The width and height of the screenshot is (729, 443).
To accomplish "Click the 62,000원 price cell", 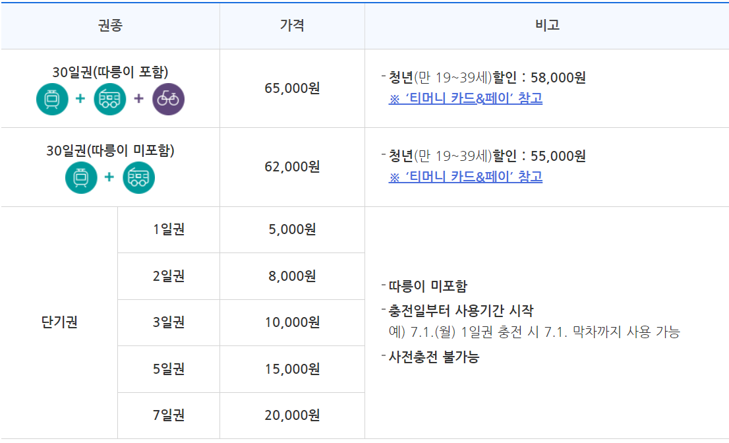I will click(x=292, y=167).
